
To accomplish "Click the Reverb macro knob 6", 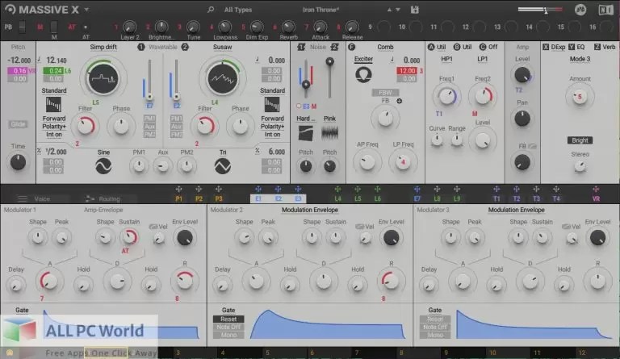I will click(x=288, y=27).
